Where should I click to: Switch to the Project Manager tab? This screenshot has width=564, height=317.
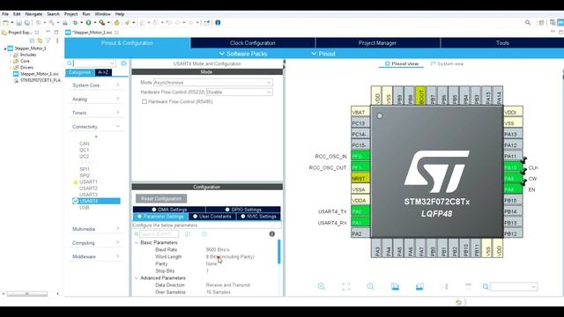click(377, 43)
